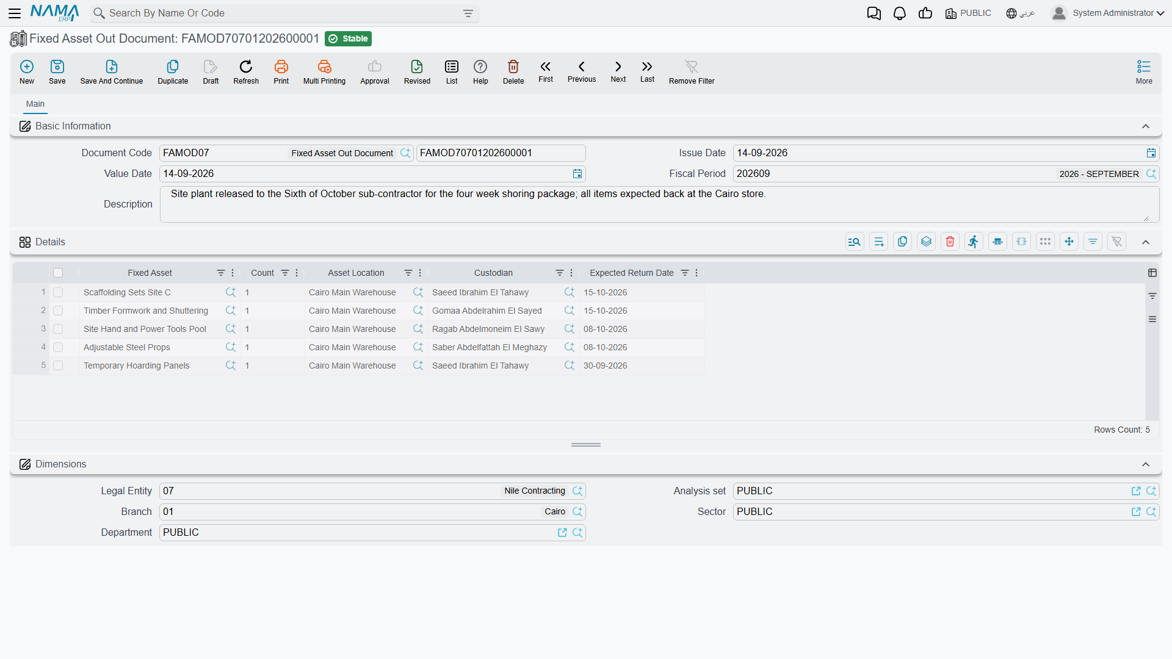Click the Revised icon

(x=417, y=67)
